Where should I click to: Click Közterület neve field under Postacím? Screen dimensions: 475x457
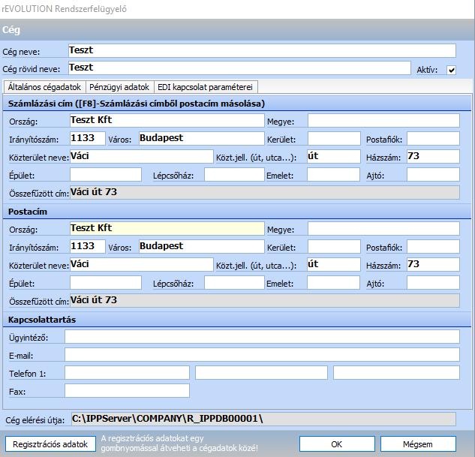142,264
